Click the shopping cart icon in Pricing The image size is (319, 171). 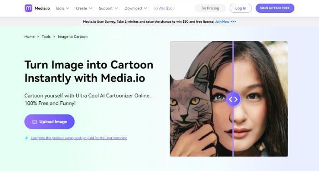(x=204, y=8)
